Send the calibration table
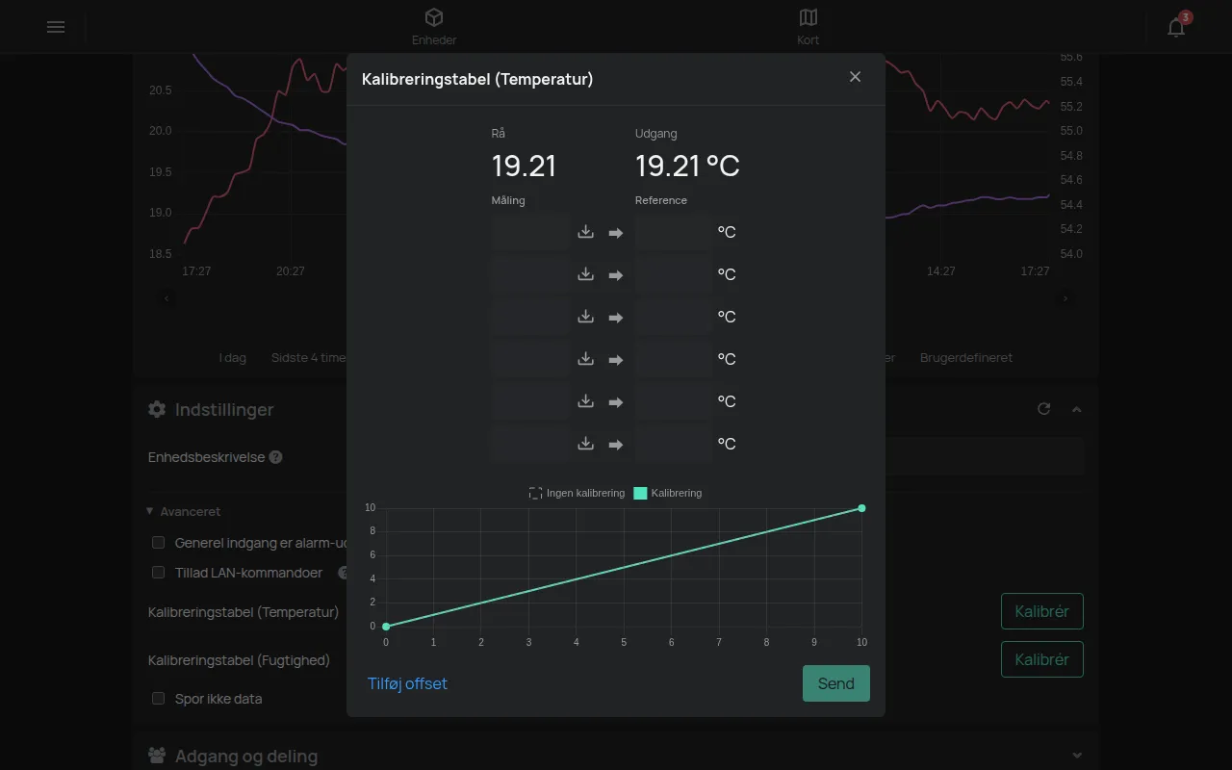This screenshot has width=1232, height=770. (836, 683)
